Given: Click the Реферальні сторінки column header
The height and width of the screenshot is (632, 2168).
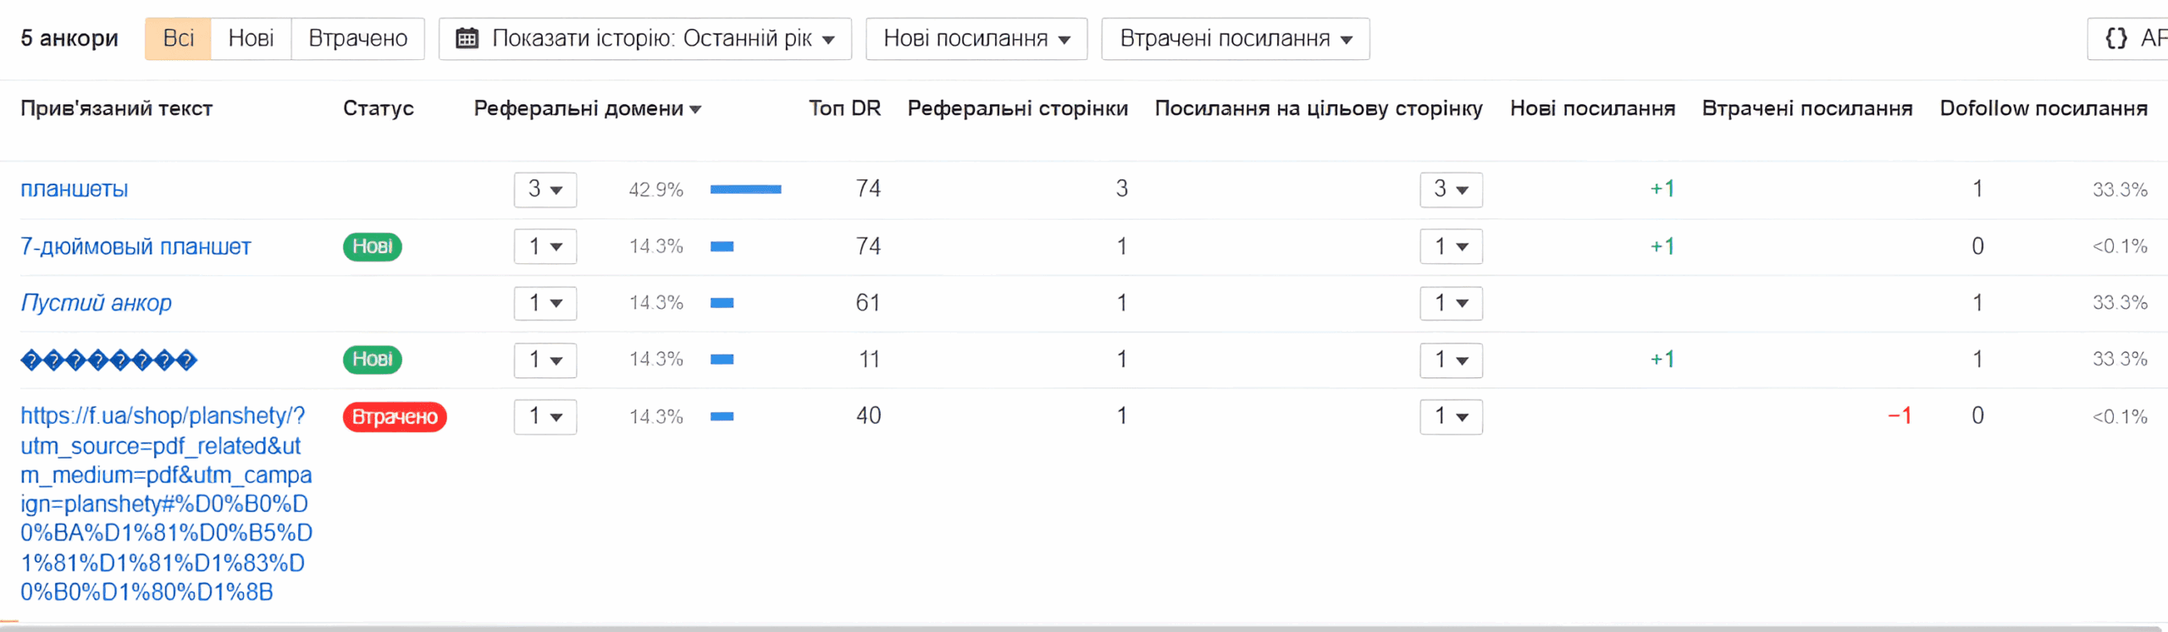Looking at the screenshot, I should (x=1017, y=108).
